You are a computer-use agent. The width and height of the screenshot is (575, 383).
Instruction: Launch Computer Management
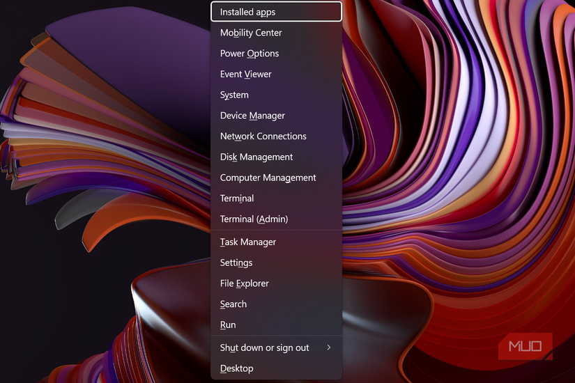pyautogui.click(x=276, y=178)
